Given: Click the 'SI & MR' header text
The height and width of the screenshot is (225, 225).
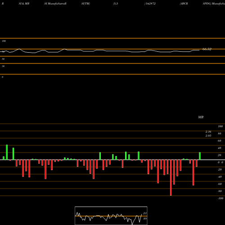Looking at the screenshot, I should pos(24,4).
